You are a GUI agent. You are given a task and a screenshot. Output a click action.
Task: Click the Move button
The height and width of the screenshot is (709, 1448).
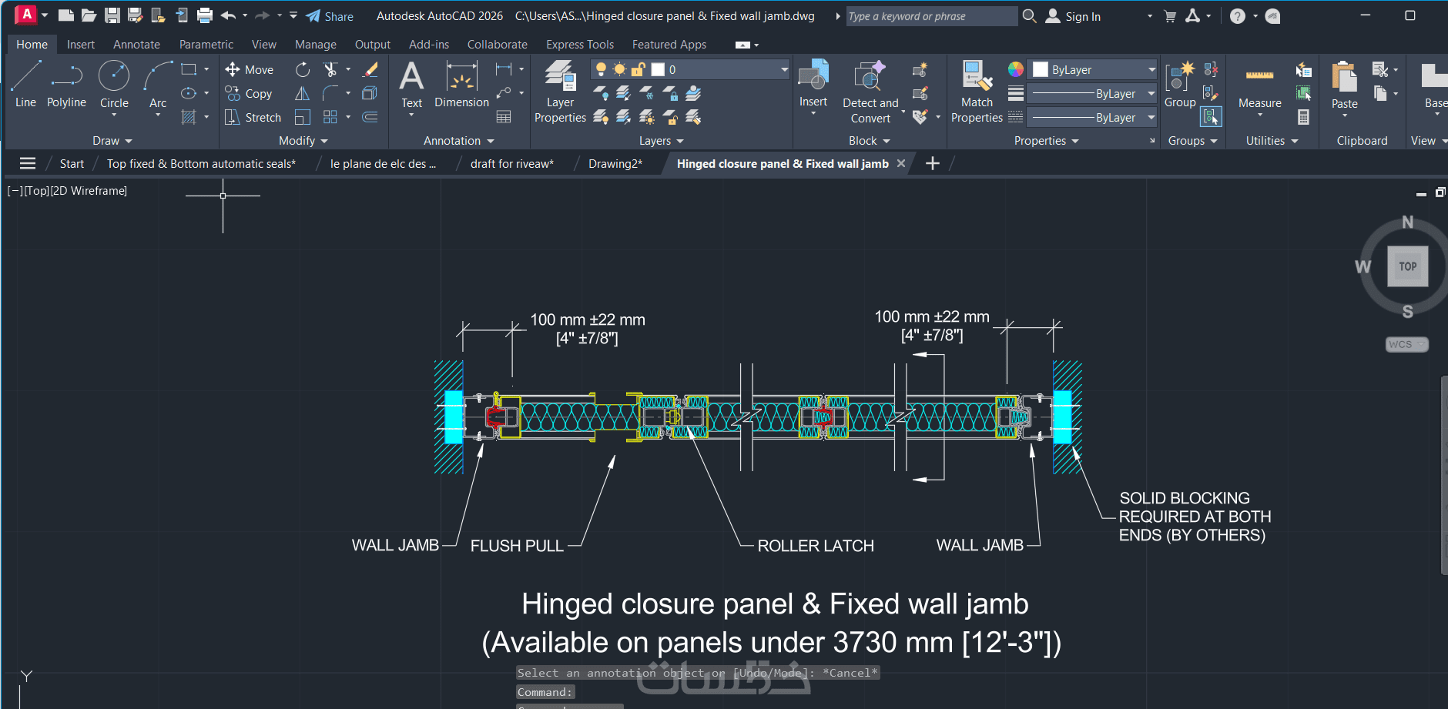coord(250,70)
